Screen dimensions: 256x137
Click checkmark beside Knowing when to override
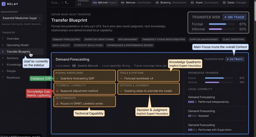(121, 91)
